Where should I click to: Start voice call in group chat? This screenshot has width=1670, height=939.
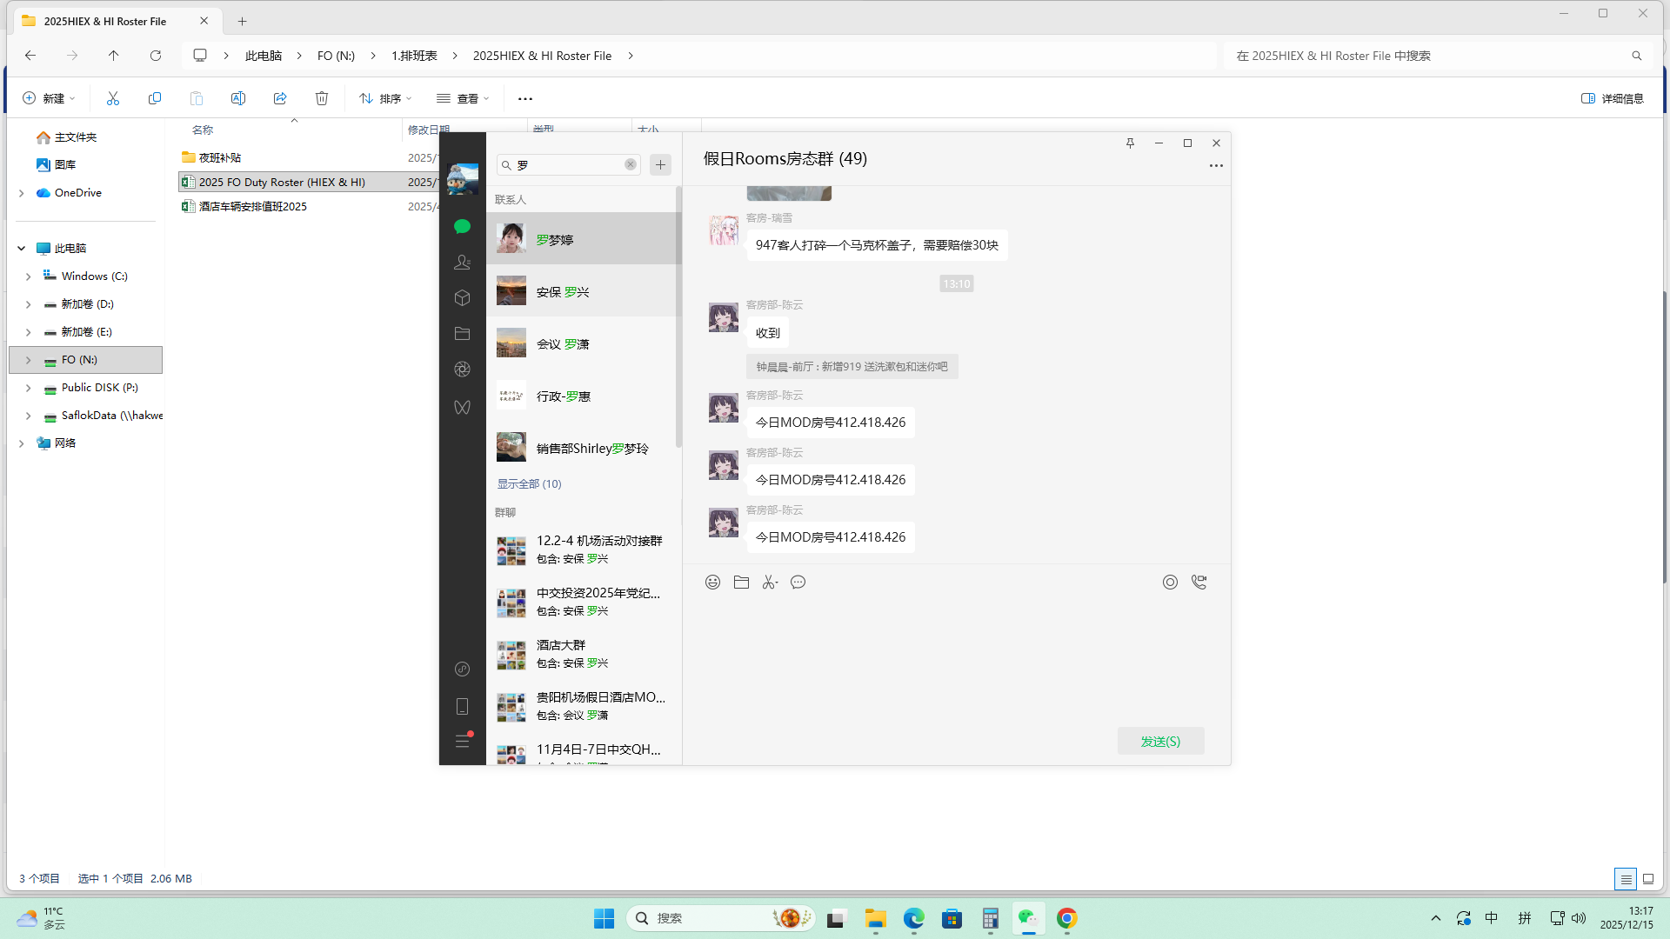click(1199, 583)
